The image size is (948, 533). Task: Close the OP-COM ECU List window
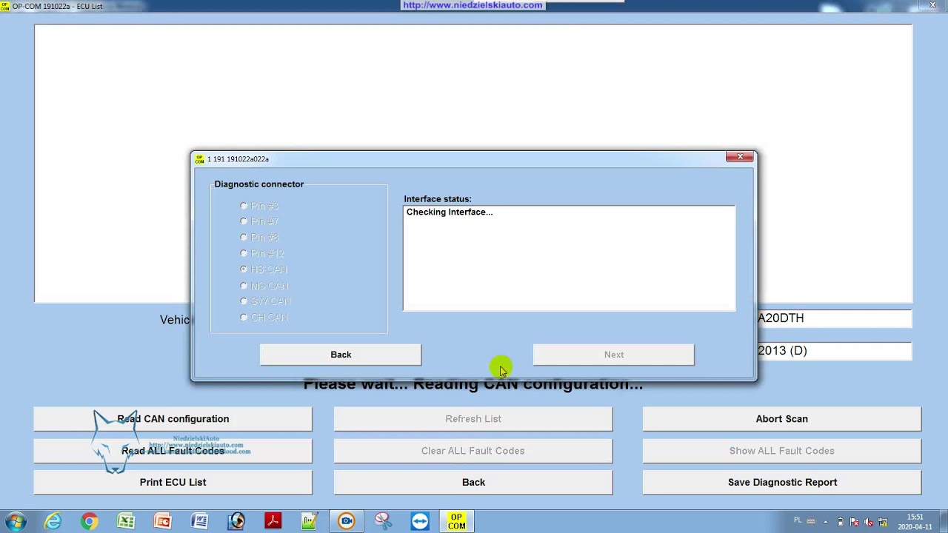(x=932, y=5)
